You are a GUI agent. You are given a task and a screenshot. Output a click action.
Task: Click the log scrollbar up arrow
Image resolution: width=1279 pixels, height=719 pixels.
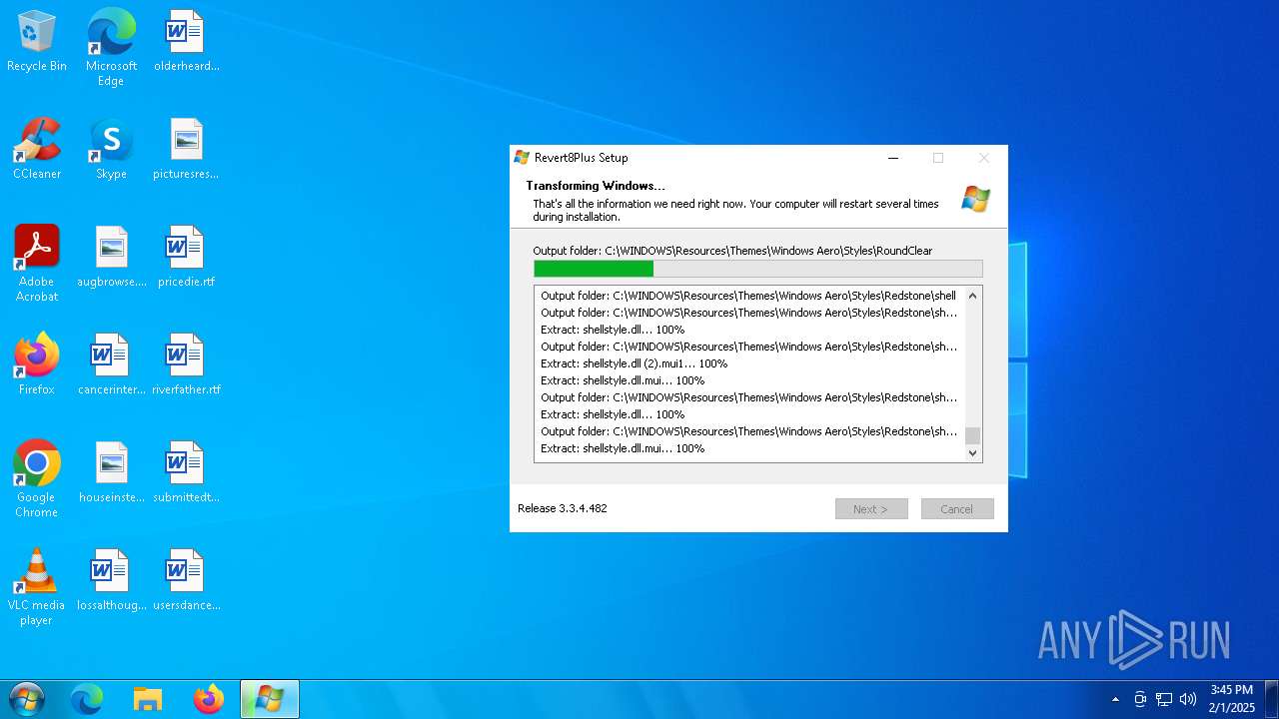click(x=973, y=296)
